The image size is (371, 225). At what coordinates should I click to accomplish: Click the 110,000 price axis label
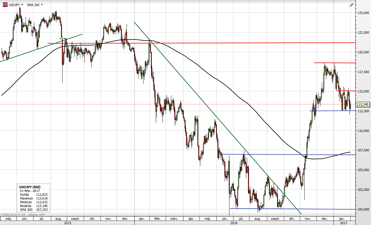[363, 131]
